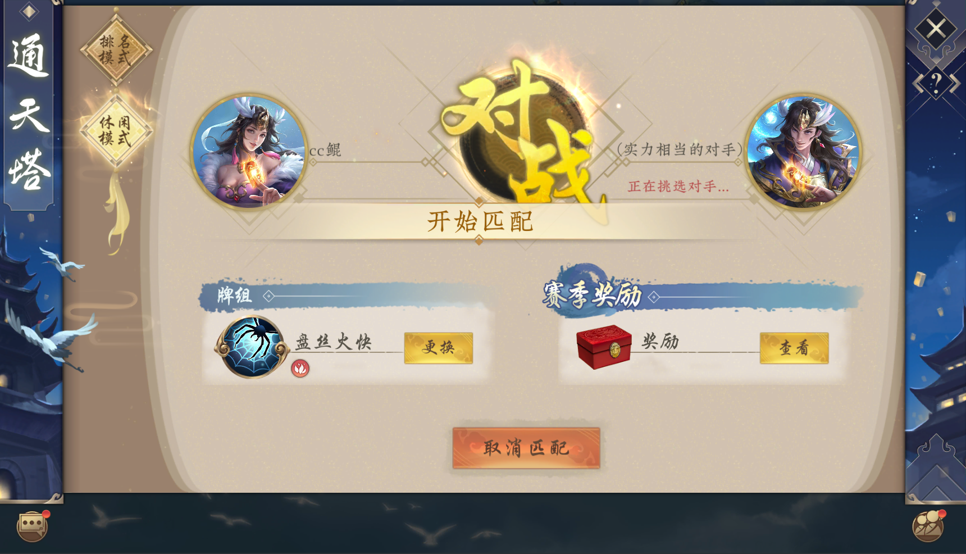Viewport: 966px width, 554px height.
Task: Click the 牌组 deck section header
Action: 235,295
